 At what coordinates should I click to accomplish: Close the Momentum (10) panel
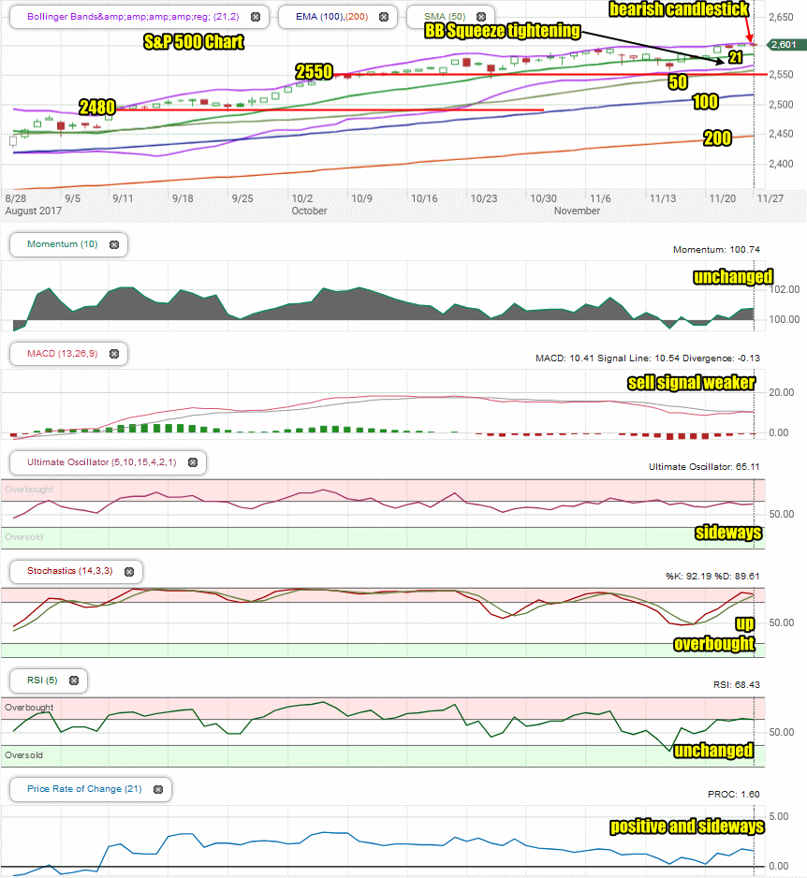[114, 244]
